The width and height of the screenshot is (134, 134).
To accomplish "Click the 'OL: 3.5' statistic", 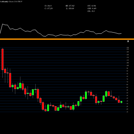I will (x=91, y=11).
